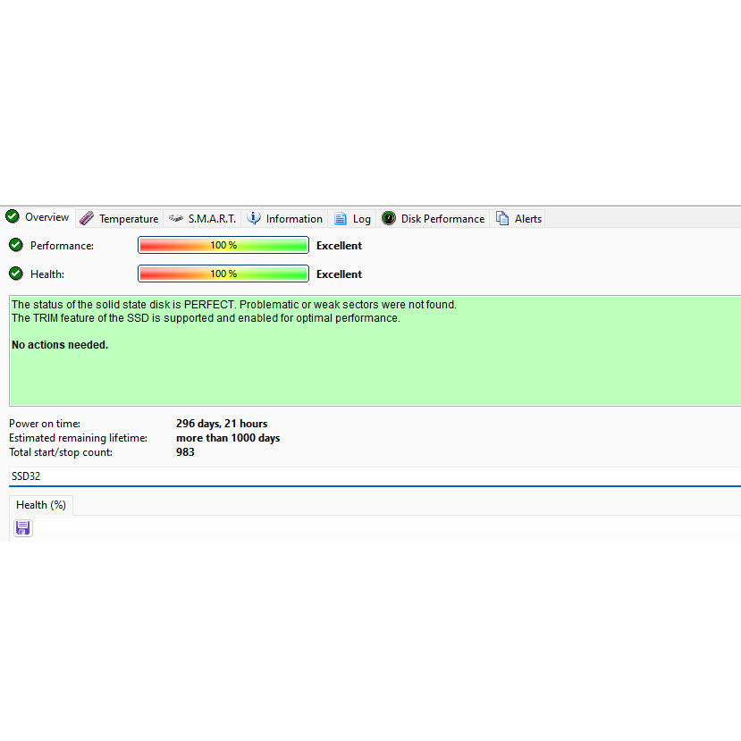Click the Health 100% progress bar

[x=223, y=274]
